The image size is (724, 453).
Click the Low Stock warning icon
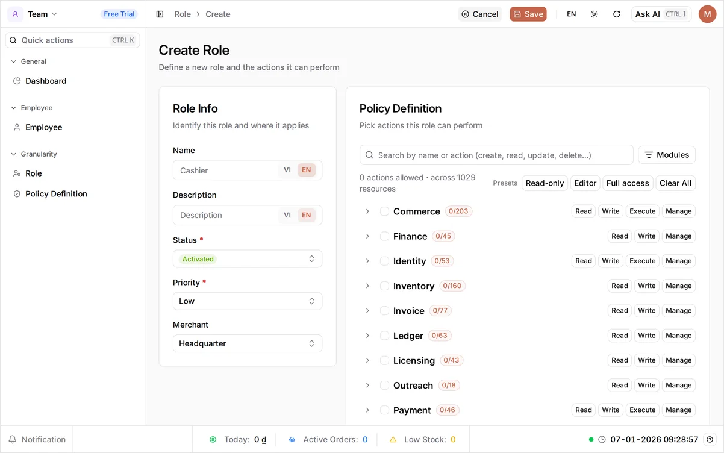[x=393, y=440]
